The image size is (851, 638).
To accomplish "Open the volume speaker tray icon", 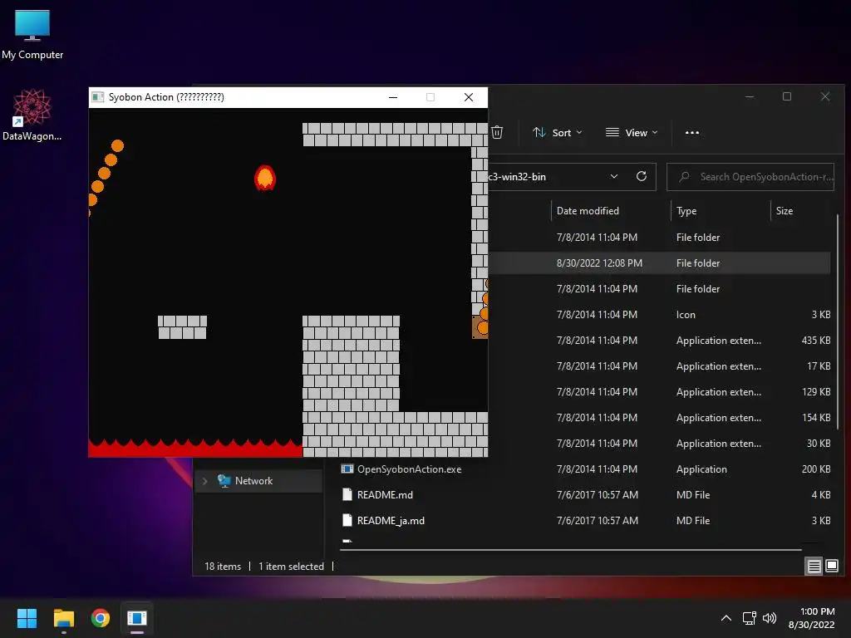I will [x=769, y=618].
